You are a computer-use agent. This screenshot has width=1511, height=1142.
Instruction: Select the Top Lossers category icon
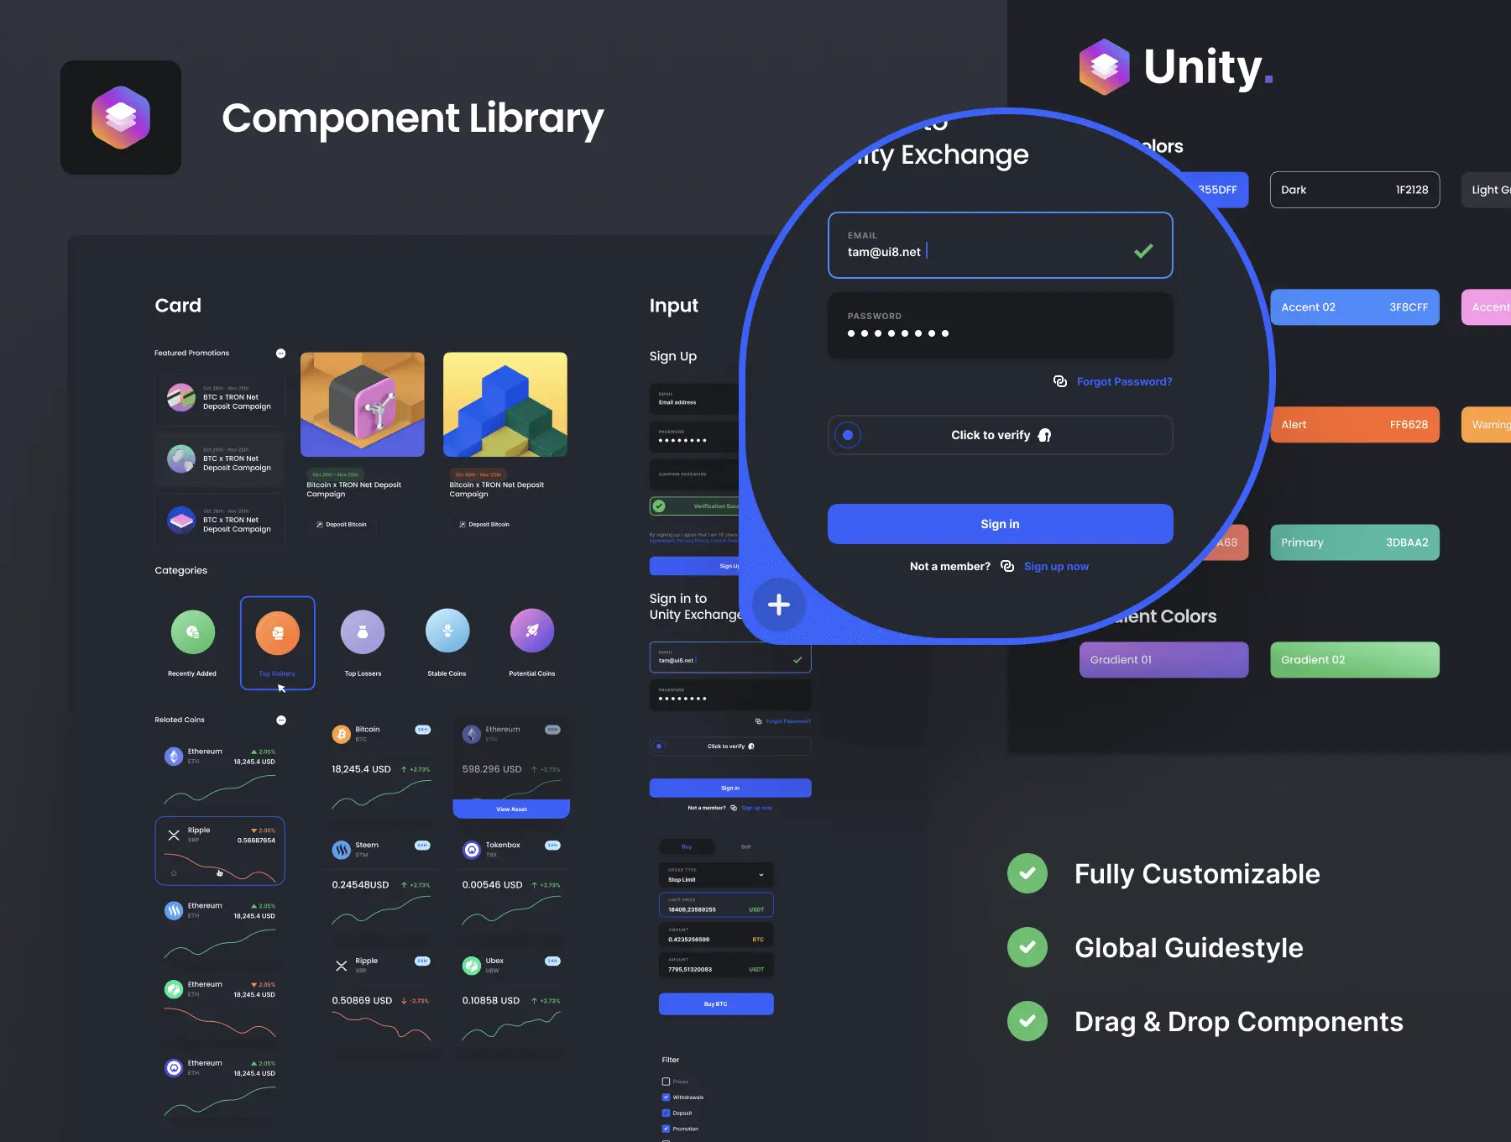click(363, 632)
